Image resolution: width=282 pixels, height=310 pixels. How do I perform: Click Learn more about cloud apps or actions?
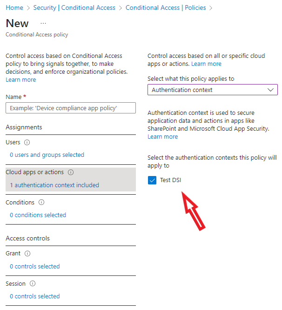(206, 63)
